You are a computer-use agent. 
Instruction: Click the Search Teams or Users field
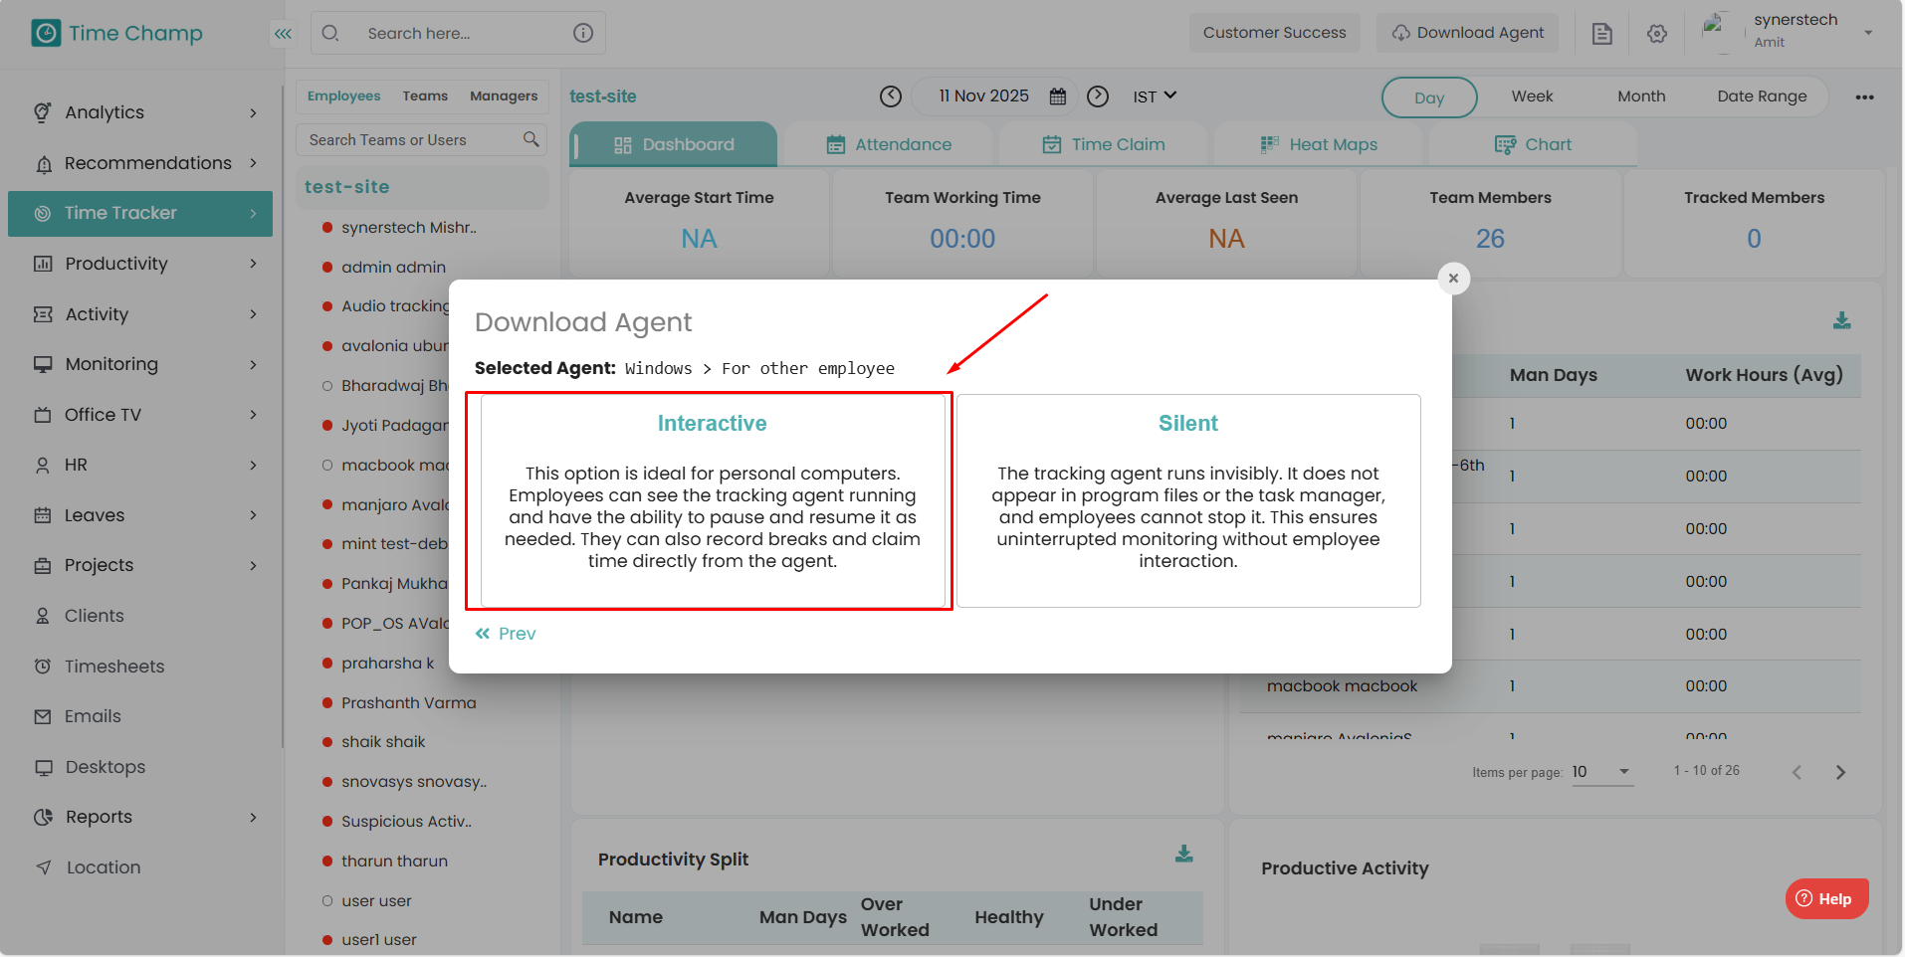click(422, 140)
